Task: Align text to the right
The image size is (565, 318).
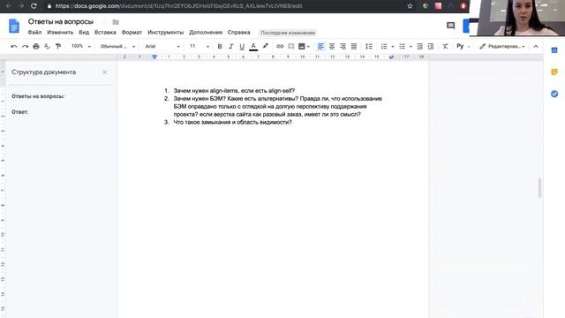Action: tap(343, 46)
